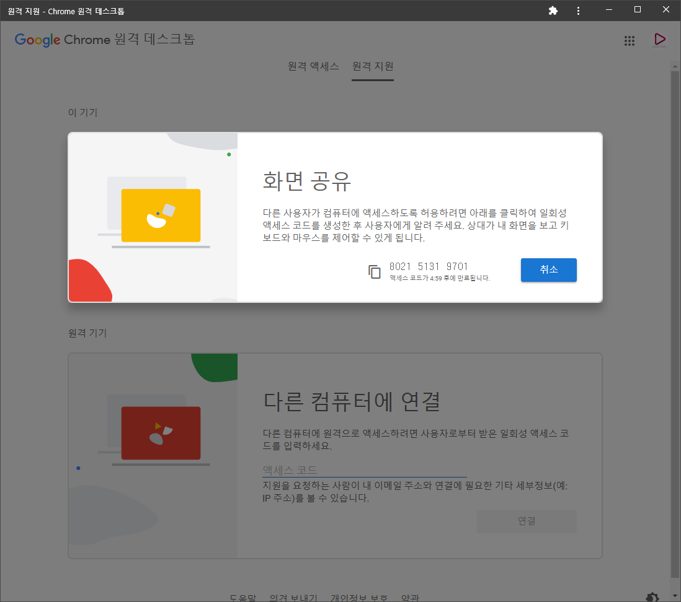Open the account profile icon at top right
The height and width of the screenshot is (602, 681).
[659, 40]
